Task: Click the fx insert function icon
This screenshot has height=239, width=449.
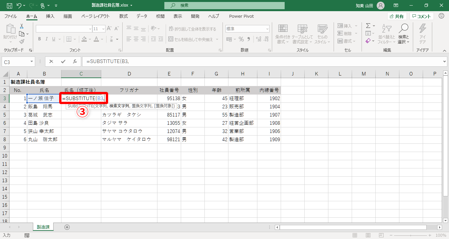Action: point(75,61)
